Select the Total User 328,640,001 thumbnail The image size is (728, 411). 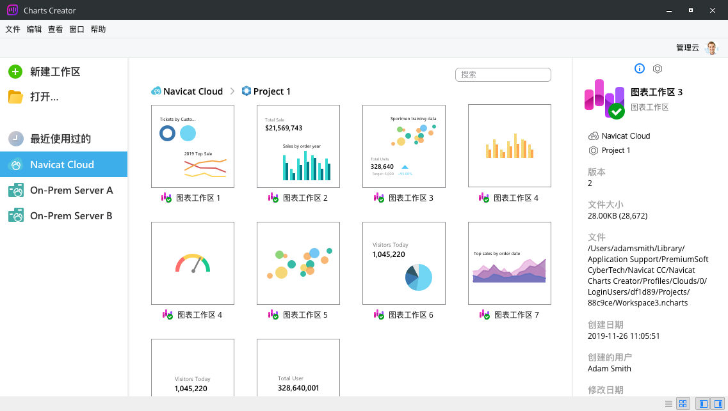pos(298,368)
